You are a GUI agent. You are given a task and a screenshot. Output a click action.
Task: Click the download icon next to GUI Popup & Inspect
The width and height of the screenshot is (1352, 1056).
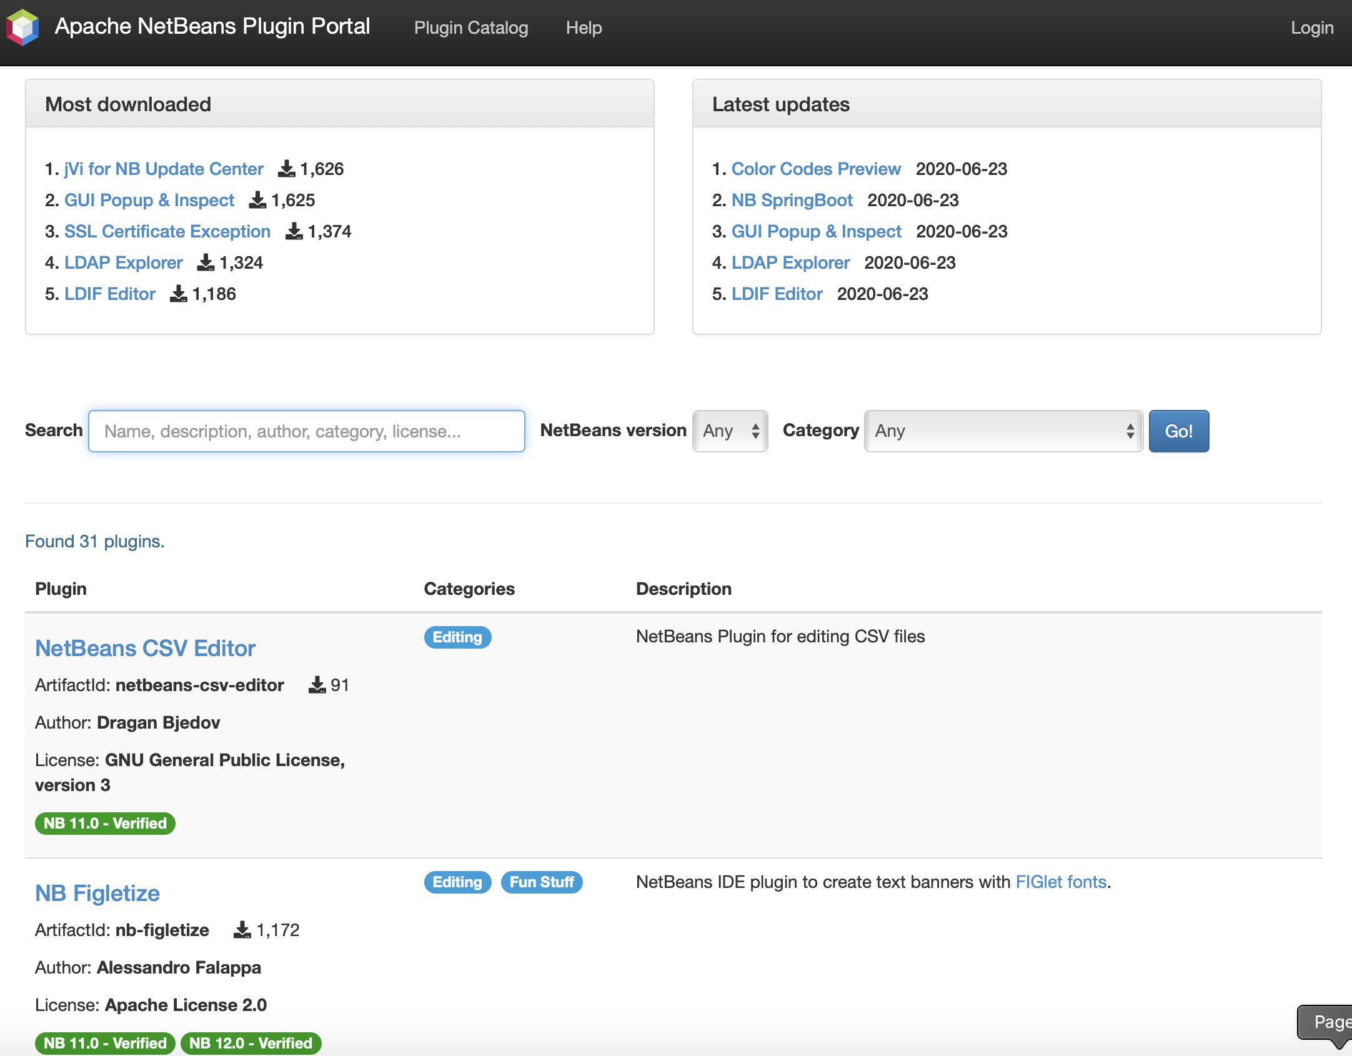pos(257,200)
